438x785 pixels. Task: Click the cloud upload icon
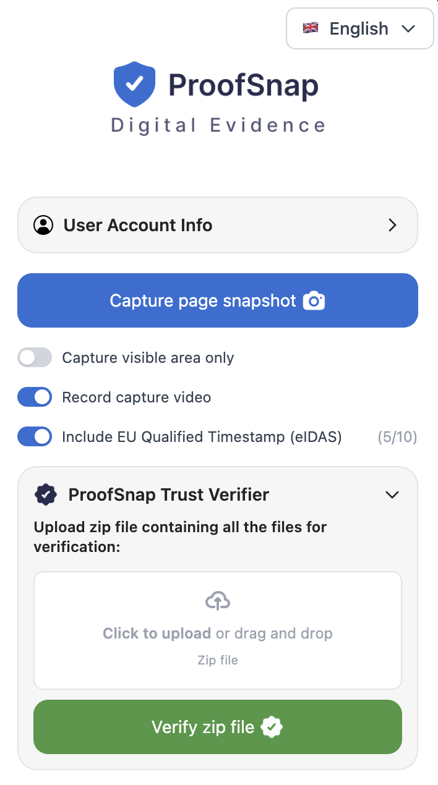pyautogui.click(x=217, y=600)
